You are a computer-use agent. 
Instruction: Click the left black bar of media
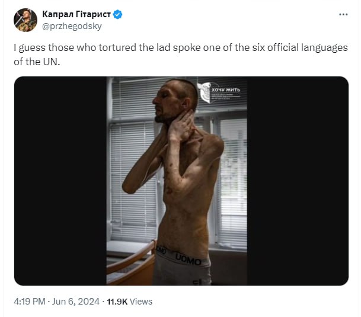(60, 181)
